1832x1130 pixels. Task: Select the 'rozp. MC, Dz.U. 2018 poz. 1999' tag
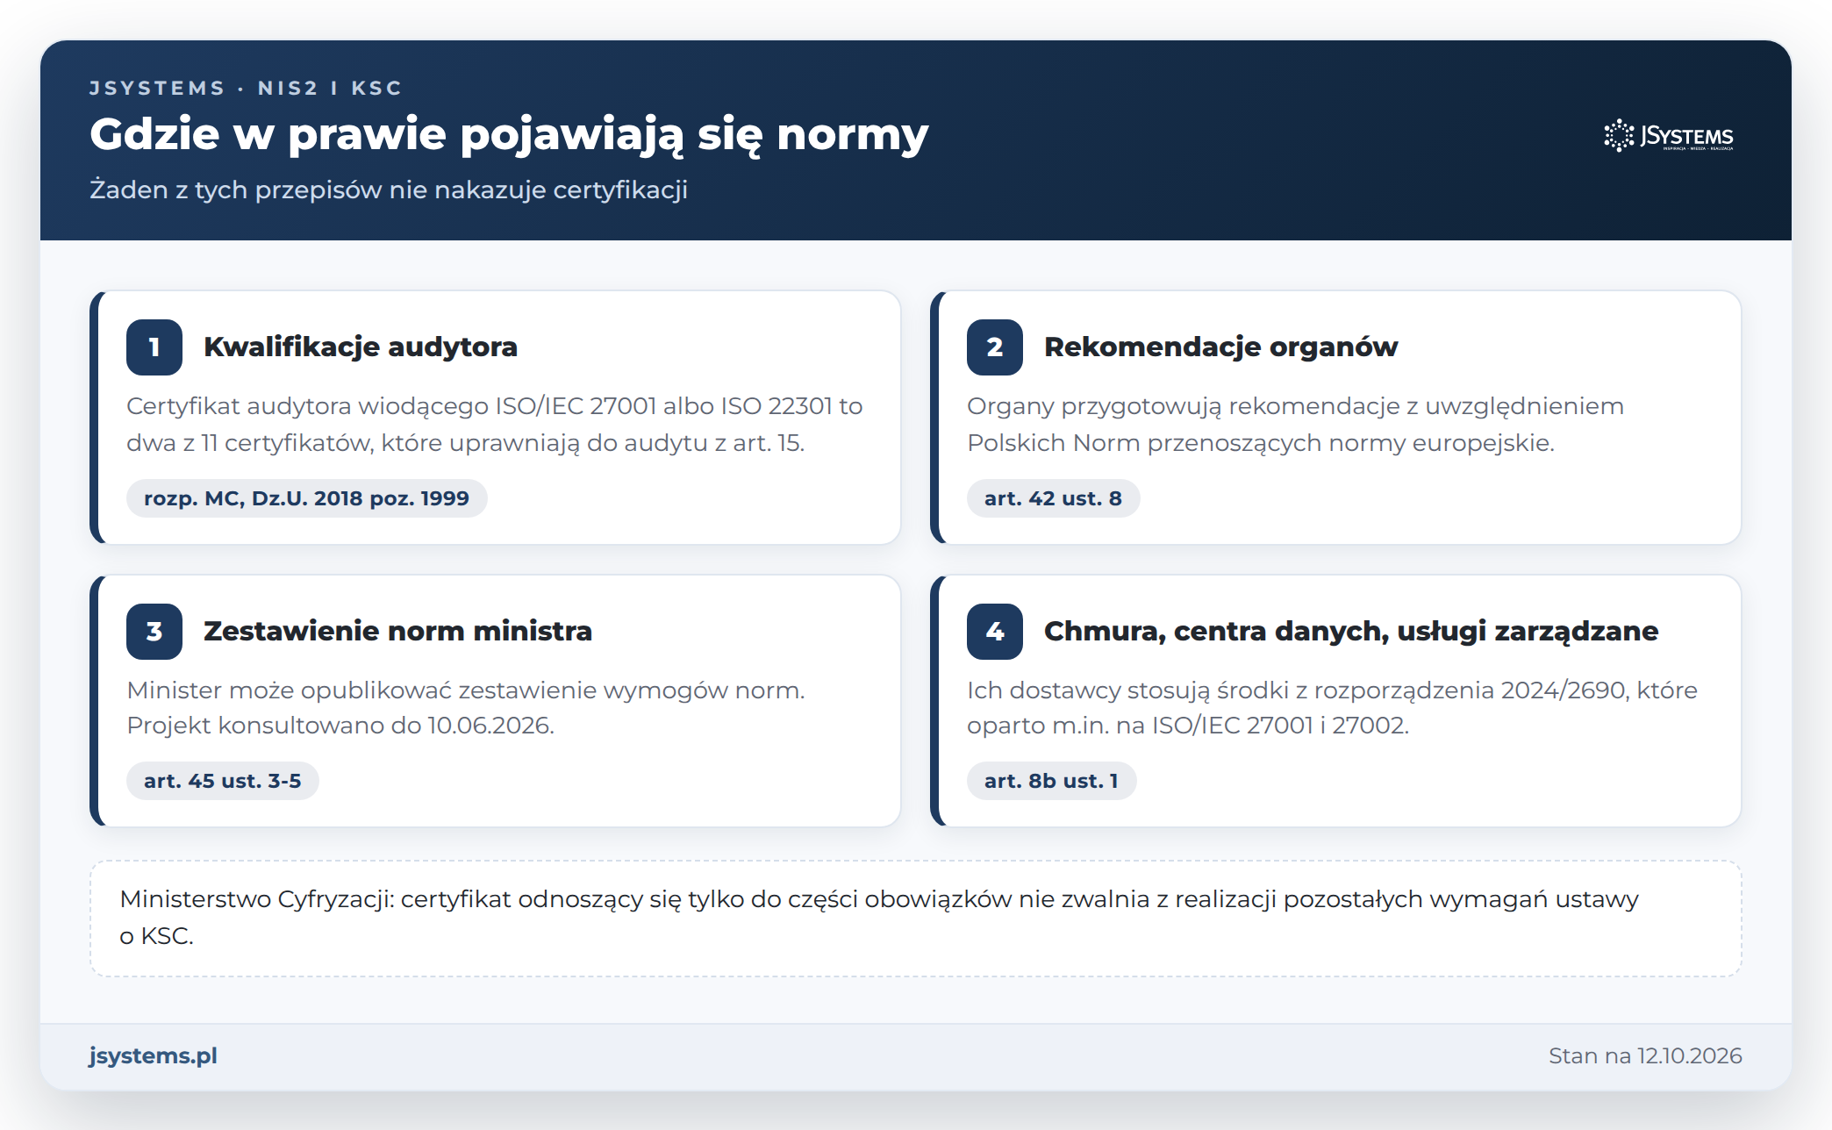306,498
